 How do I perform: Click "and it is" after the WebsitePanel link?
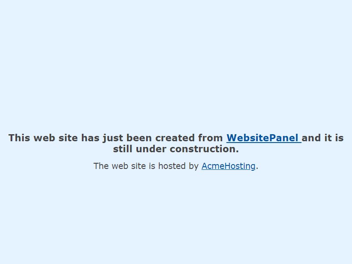tap(323, 138)
